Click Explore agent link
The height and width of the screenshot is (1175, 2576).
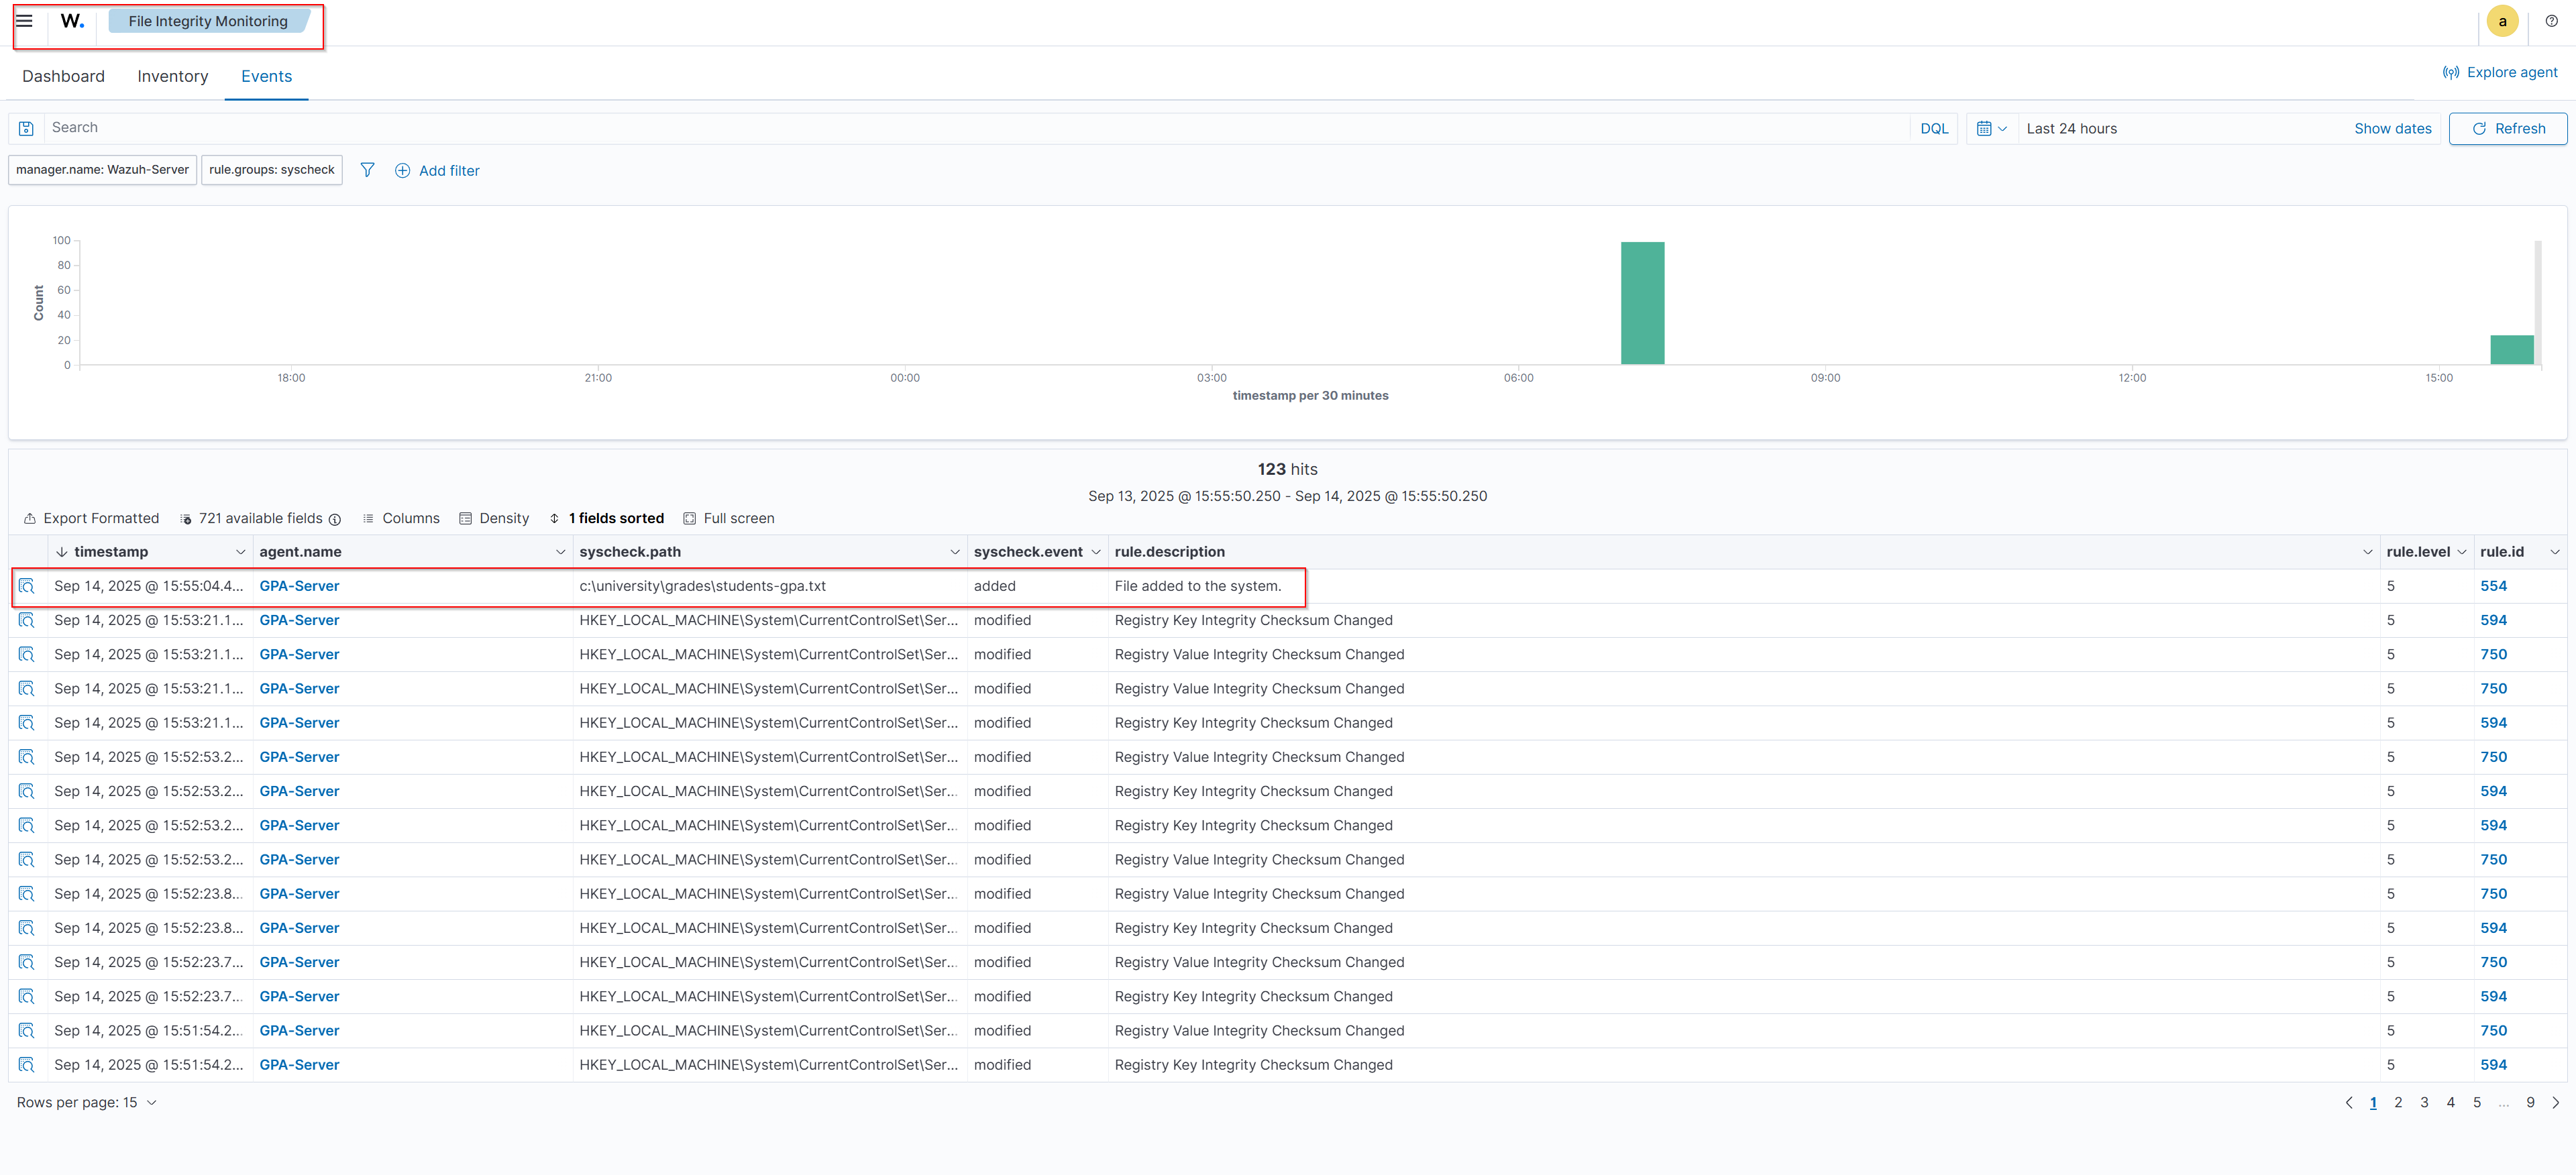tap(2499, 72)
